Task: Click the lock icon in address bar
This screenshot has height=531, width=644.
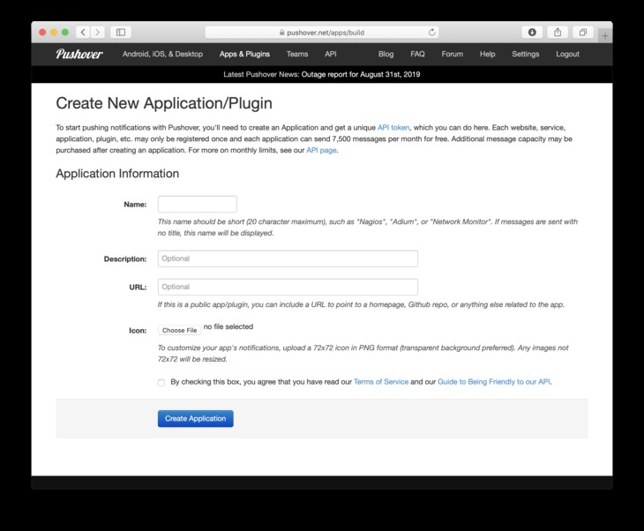Action: (x=281, y=33)
